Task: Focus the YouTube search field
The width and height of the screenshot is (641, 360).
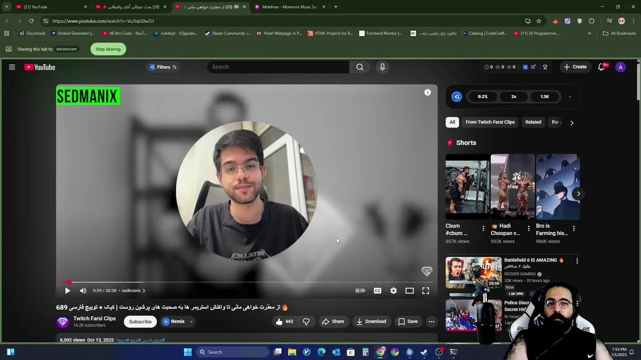Action: pos(278,67)
